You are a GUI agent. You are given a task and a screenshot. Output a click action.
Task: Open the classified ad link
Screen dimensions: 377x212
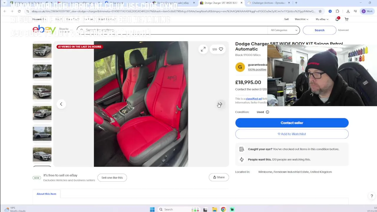pos(254,99)
